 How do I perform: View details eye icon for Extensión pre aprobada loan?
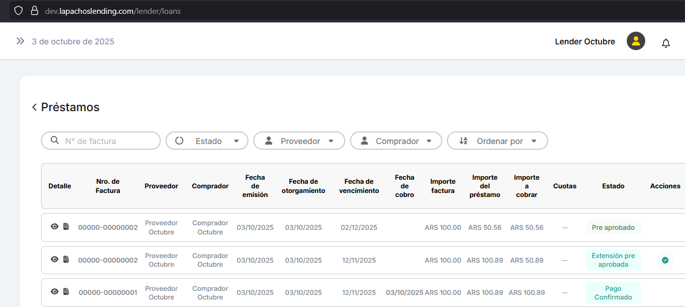pyautogui.click(x=55, y=260)
